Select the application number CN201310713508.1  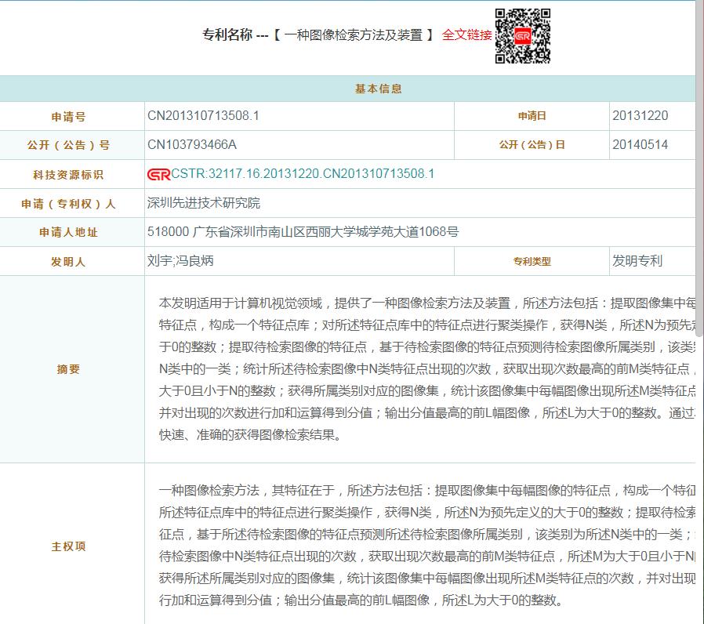[x=203, y=116]
